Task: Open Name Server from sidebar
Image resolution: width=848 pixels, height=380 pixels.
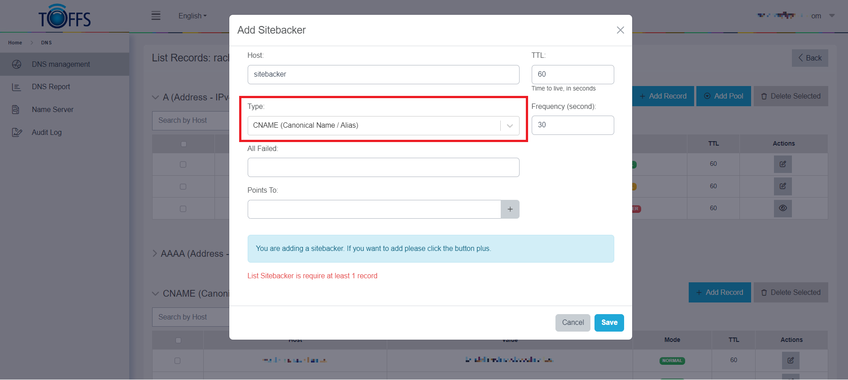Action: click(52, 110)
